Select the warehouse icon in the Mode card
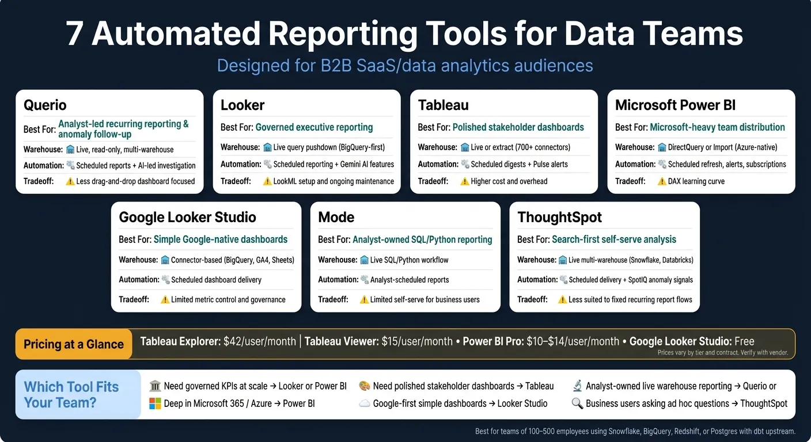This screenshot has width=811, height=442. [365, 260]
